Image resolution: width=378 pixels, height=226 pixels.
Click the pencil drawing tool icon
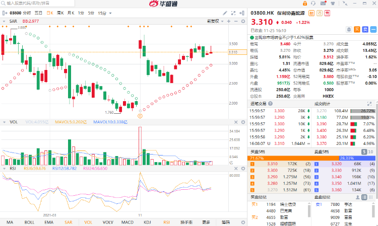[x=225, y=13]
